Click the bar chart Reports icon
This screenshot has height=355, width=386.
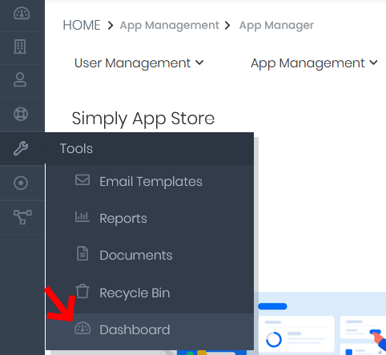pos(82,217)
